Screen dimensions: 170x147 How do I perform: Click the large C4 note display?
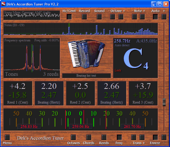pos(136,59)
